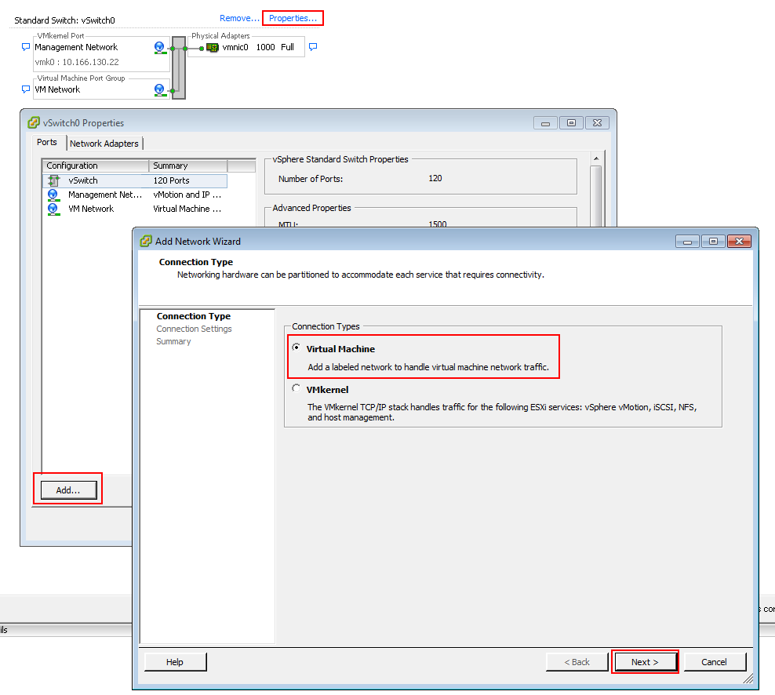Select the VM Network row in Ports list
Viewport: 775px width, 695px height.
click(135, 209)
